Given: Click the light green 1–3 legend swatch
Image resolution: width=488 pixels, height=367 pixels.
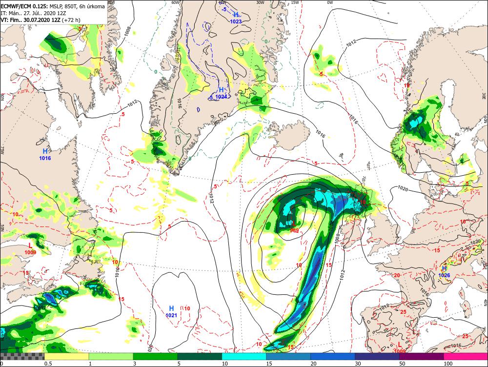Looking at the screenshot, I should pyautogui.click(x=111, y=356).
